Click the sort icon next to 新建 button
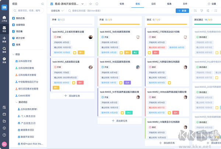Viewport: 221px width, 149px height. click(195, 11)
